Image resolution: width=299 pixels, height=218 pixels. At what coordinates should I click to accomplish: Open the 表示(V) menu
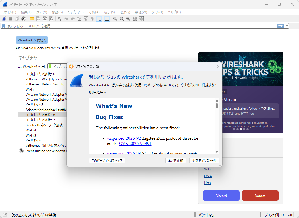pos(41,12)
